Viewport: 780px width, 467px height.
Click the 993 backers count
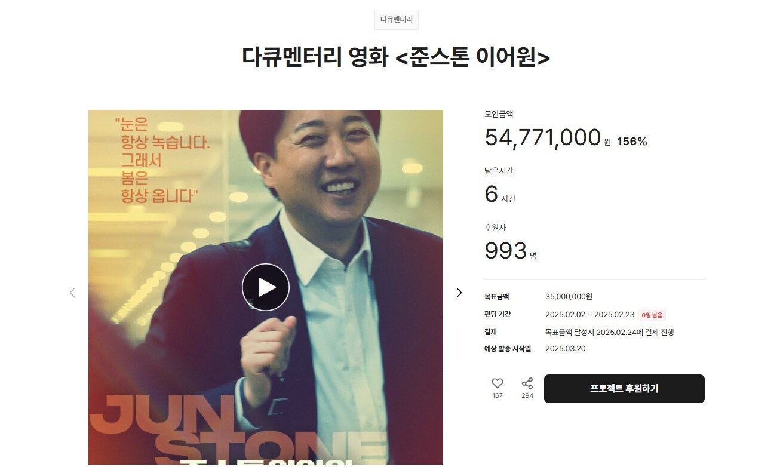(x=505, y=251)
